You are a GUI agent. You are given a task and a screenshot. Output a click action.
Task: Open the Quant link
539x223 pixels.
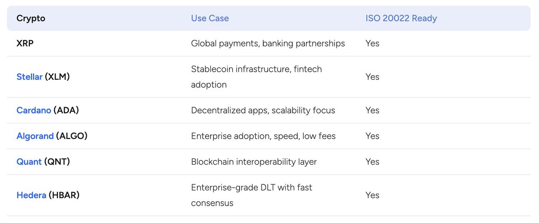click(29, 162)
